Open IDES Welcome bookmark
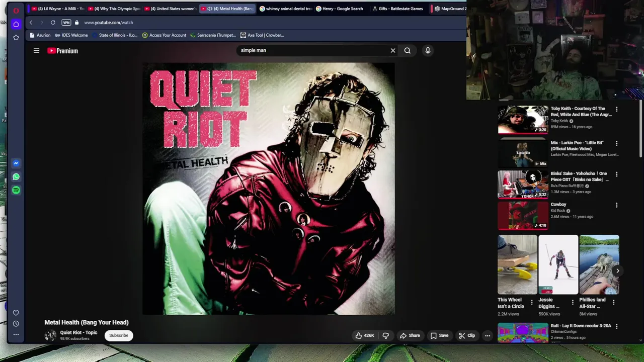644x362 pixels. coord(71,35)
